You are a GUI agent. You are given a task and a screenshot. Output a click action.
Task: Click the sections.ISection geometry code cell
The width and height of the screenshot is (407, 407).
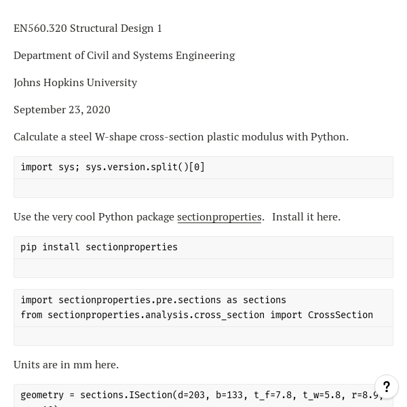(203, 396)
